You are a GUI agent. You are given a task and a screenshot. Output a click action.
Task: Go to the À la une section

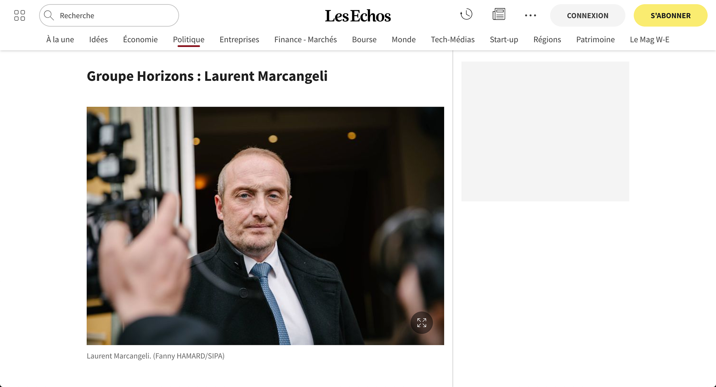click(60, 40)
